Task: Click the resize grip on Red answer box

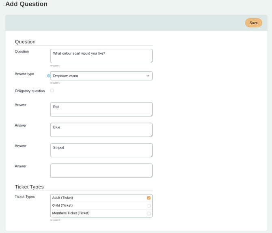Action: click(151, 115)
